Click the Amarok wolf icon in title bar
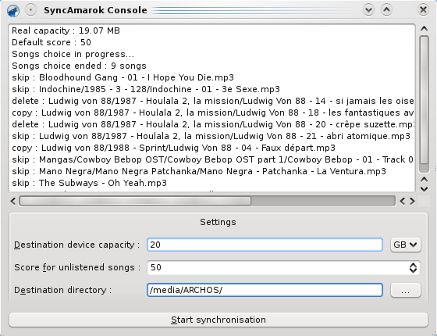The image size is (437, 336). pyautogui.click(x=13, y=11)
